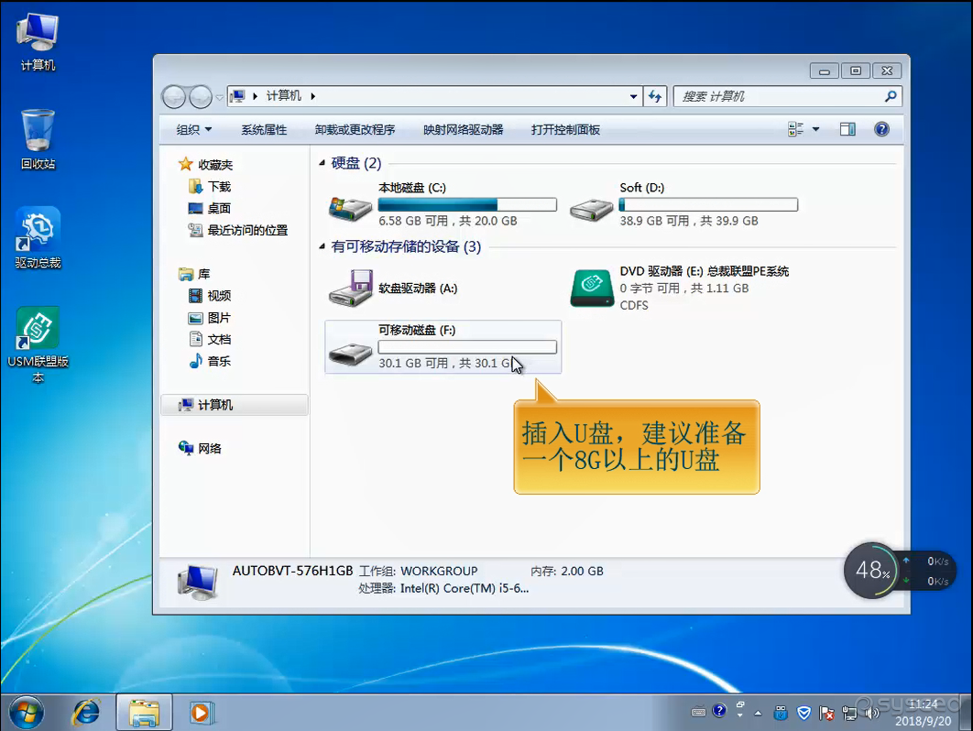Click the network tray icon
Image resolution: width=973 pixels, height=731 pixels.
click(x=849, y=713)
